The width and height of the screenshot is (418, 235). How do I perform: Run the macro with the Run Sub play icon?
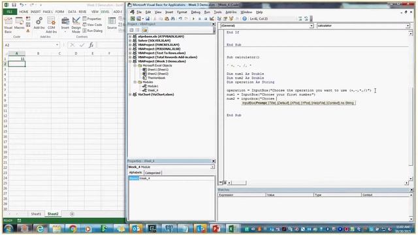pos(193,19)
